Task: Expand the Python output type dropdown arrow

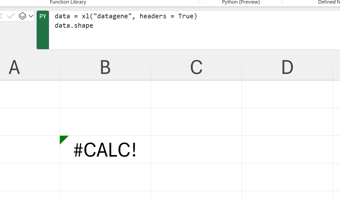Action: click(x=31, y=16)
